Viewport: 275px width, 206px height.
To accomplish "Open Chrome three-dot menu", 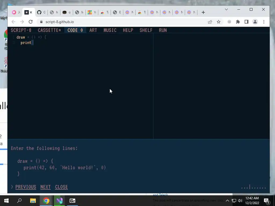I will click(264, 22).
